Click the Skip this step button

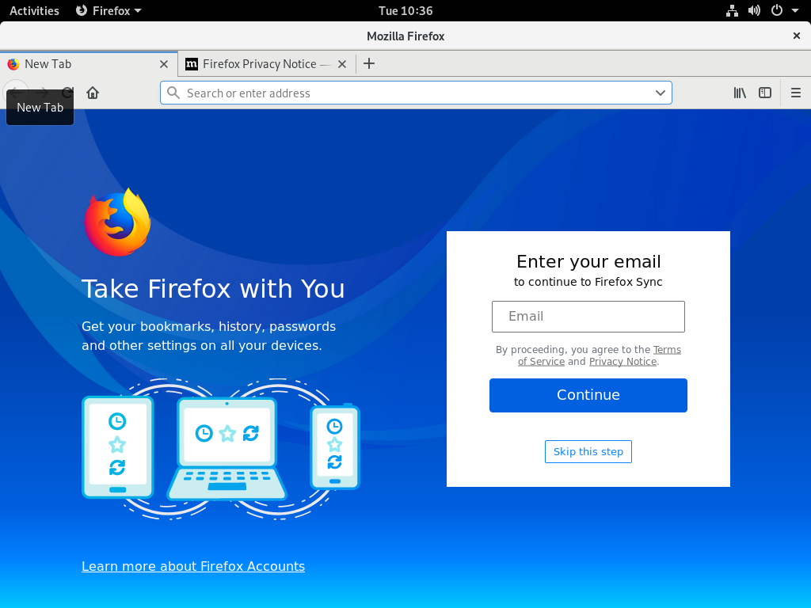pyautogui.click(x=588, y=451)
